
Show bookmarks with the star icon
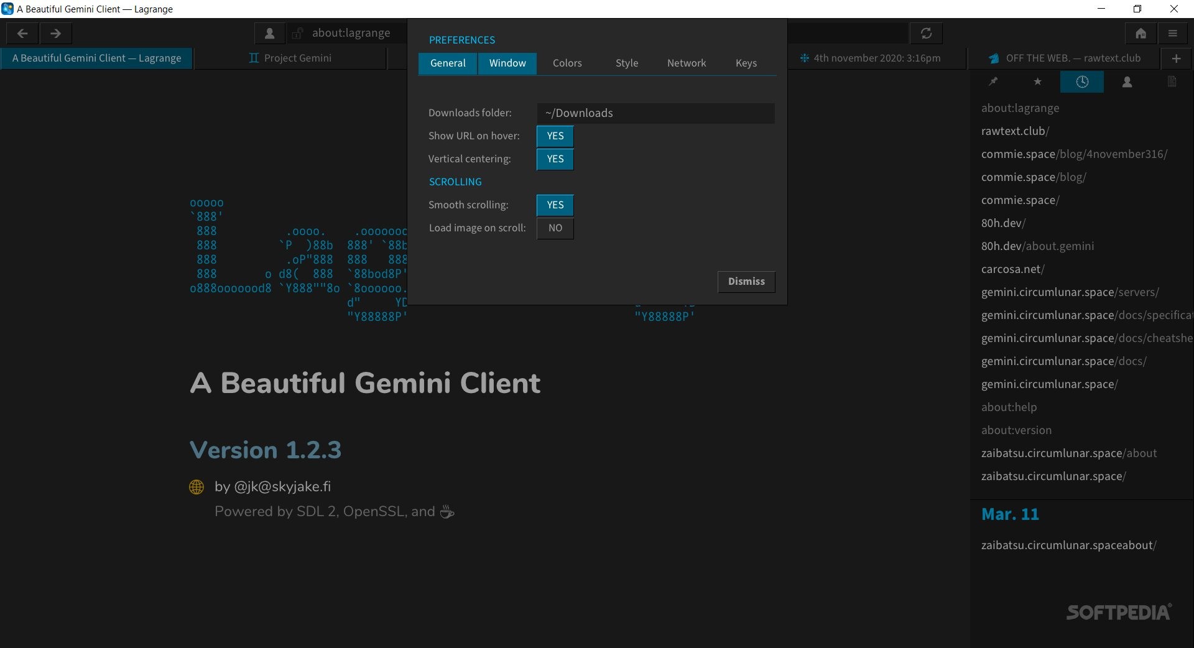click(1037, 81)
